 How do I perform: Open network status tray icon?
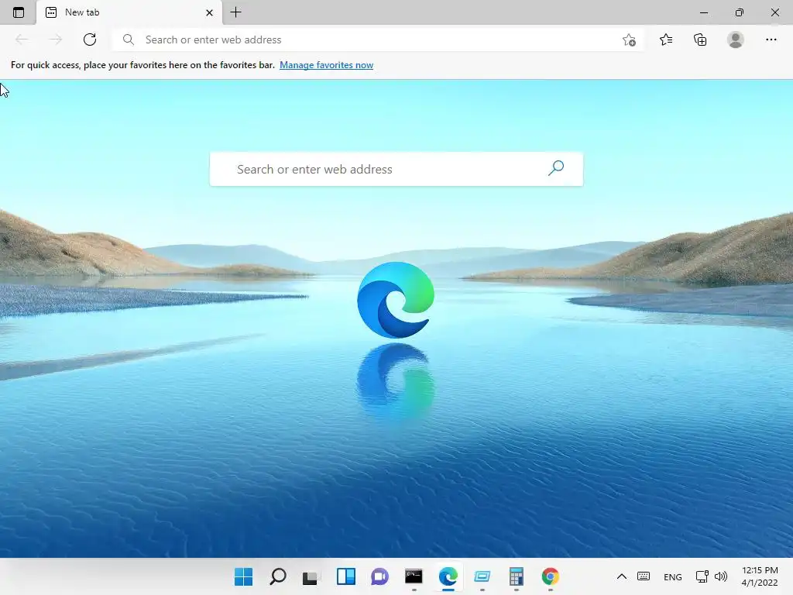pos(702,576)
